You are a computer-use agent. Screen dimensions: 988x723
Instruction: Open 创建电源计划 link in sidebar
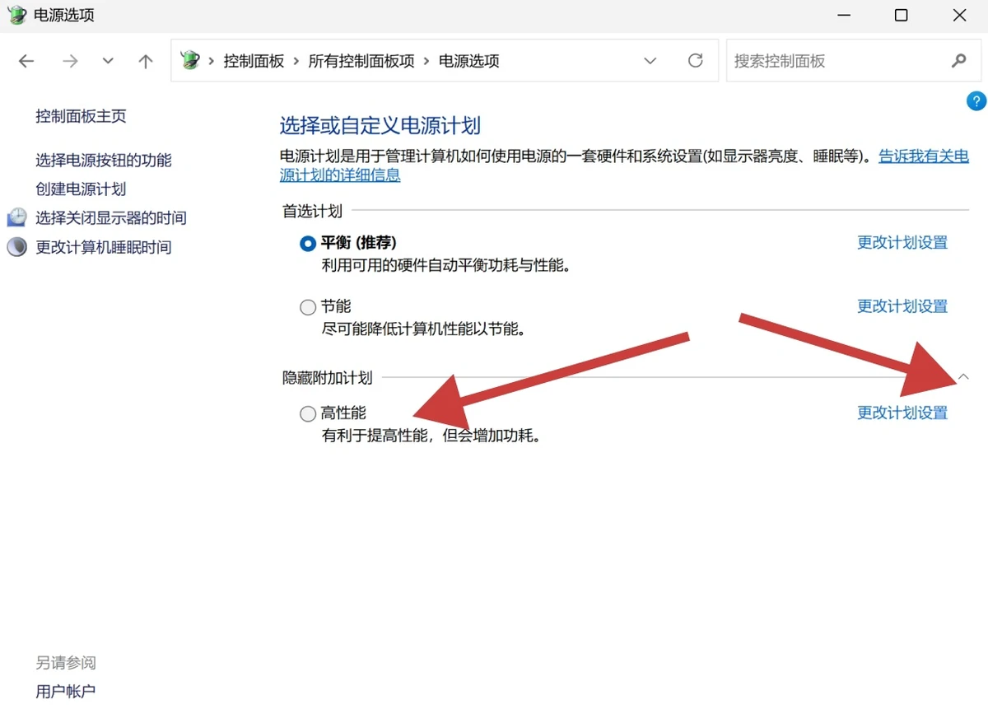click(x=81, y=189)
